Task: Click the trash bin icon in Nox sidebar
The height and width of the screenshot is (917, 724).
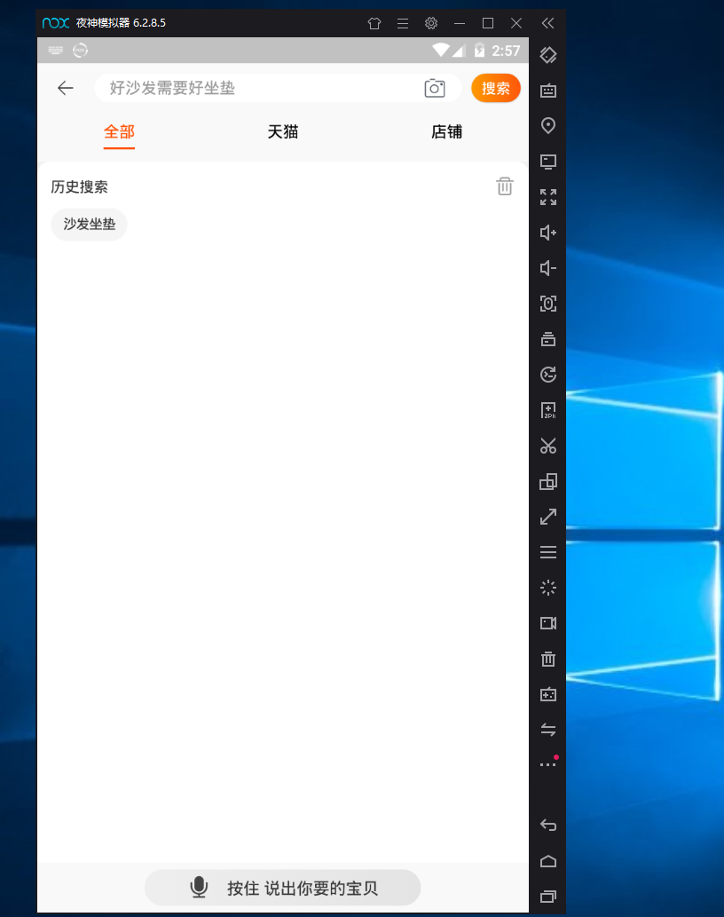Action: pos(548,659)
